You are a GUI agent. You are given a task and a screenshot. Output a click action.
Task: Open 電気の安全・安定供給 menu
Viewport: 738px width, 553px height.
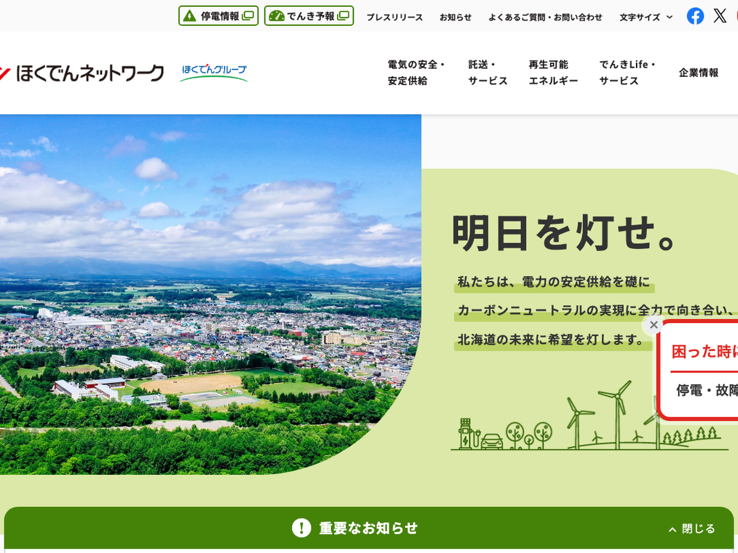416,73
